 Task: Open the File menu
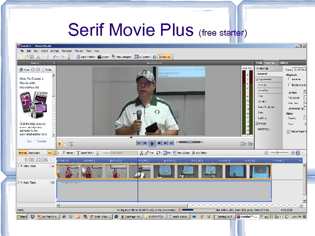(x=22, y=51)
